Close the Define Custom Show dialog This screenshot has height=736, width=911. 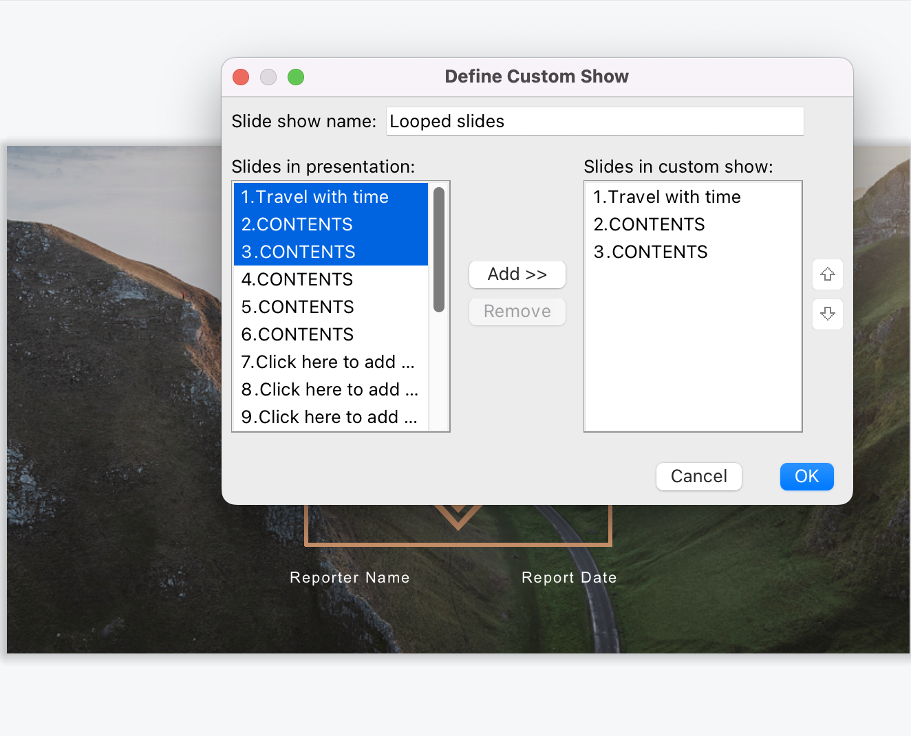click(241, 77)
